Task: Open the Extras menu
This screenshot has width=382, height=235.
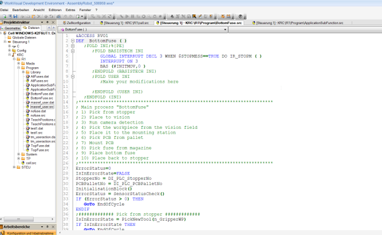Action: 70,10
